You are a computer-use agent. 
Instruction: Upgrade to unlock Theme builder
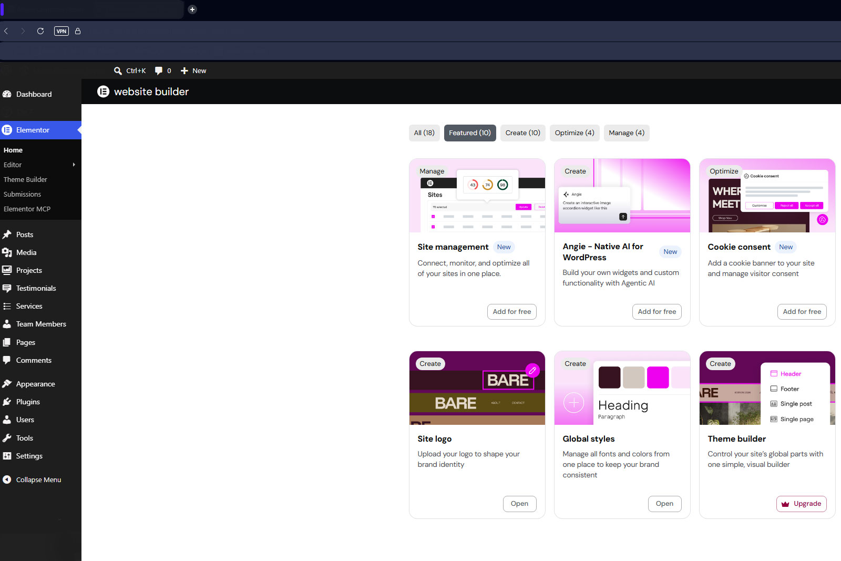[x=802, y=504]
